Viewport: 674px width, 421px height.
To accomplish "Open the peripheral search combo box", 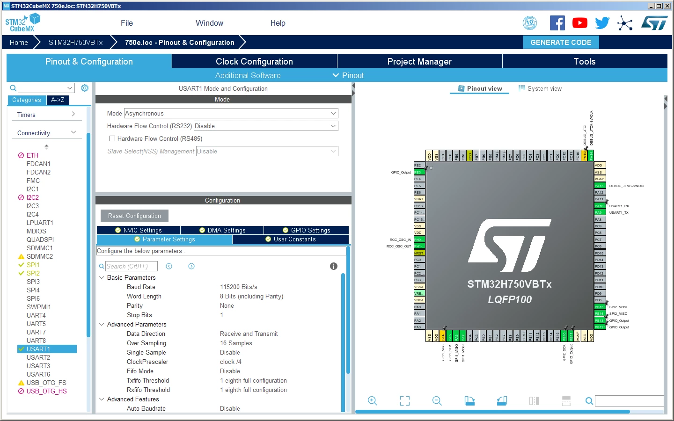I will (x=46, y=88).
